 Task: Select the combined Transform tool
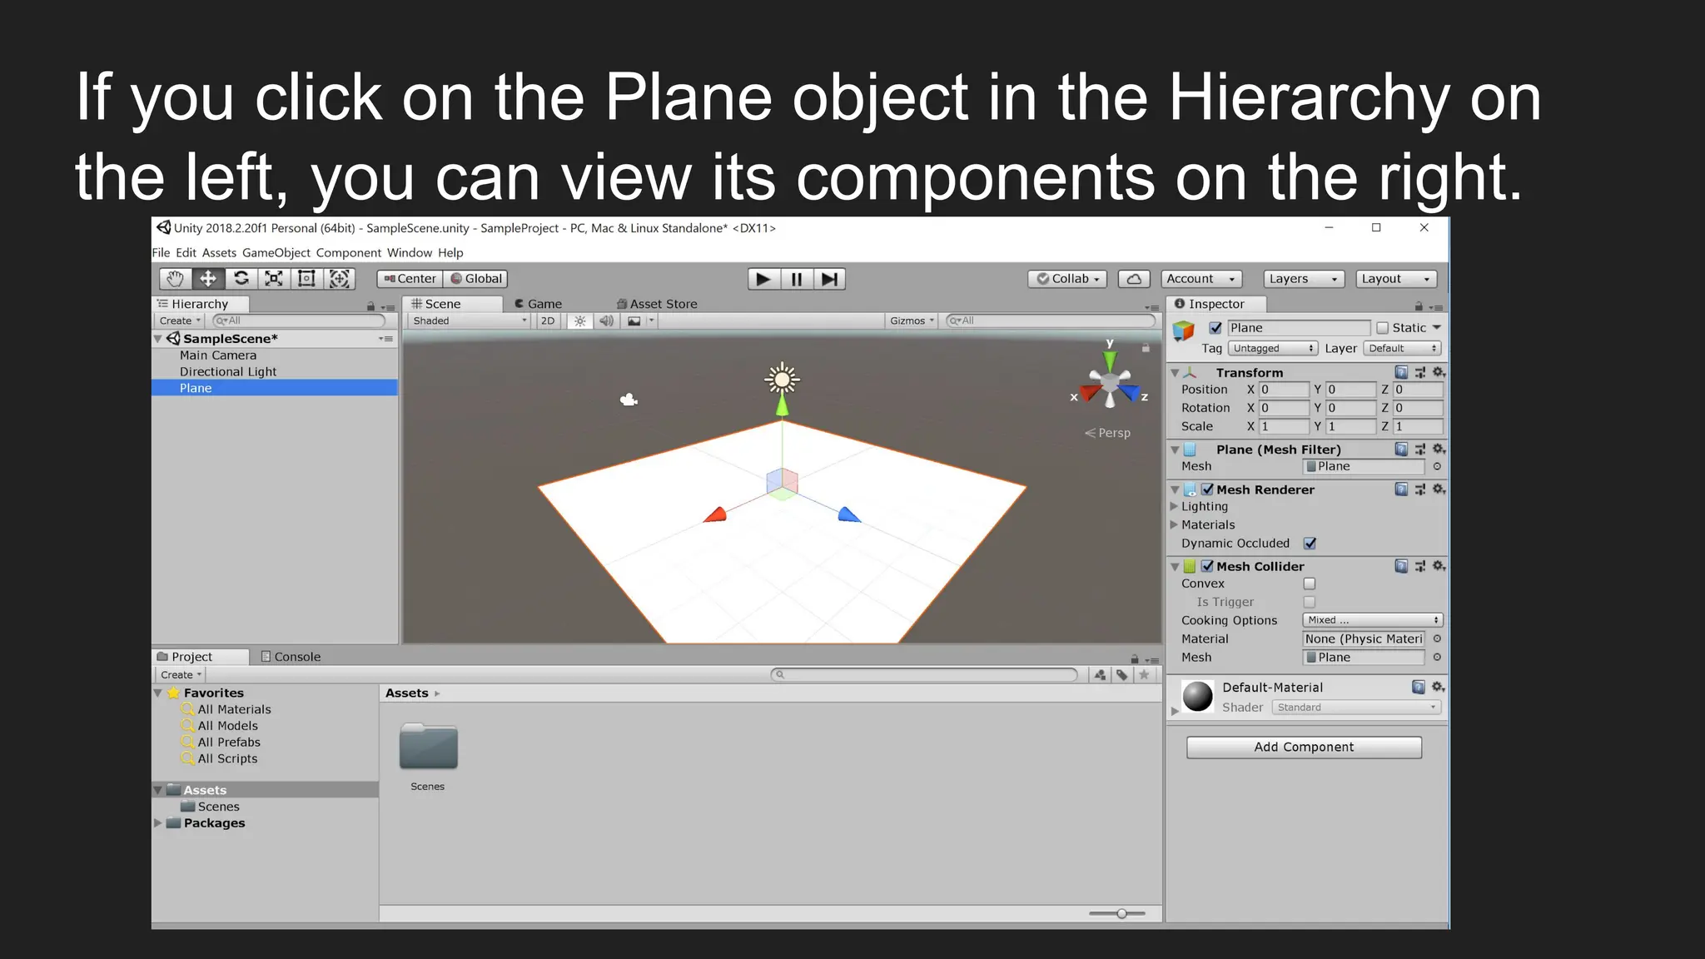(340, 279)
